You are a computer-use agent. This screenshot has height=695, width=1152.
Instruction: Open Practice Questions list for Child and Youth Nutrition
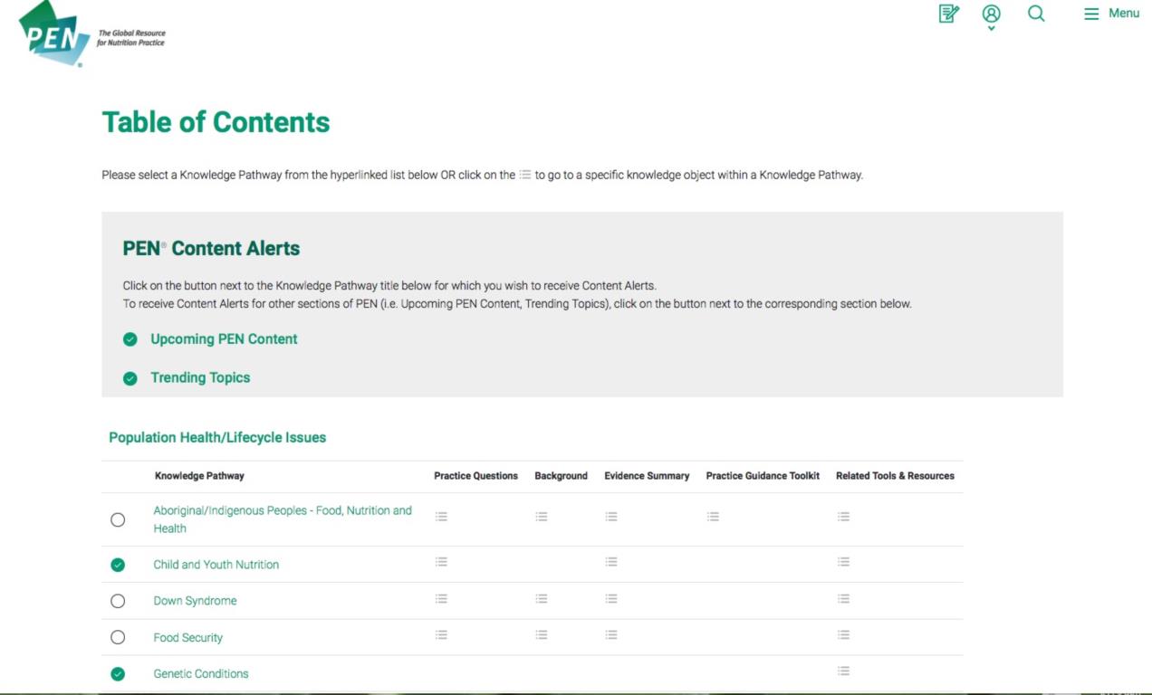(441, 562)
